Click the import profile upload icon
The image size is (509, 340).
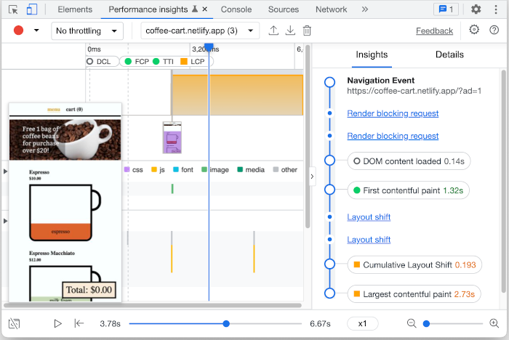click(273, 31)
